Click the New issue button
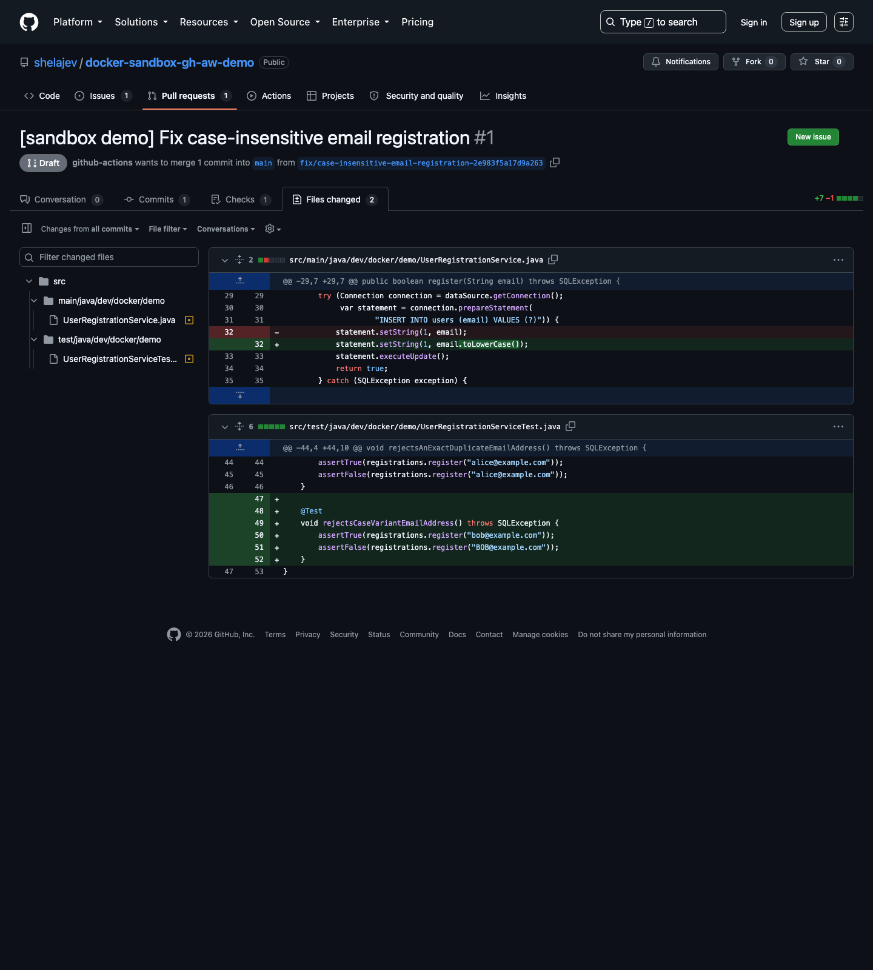 point(813,137)
